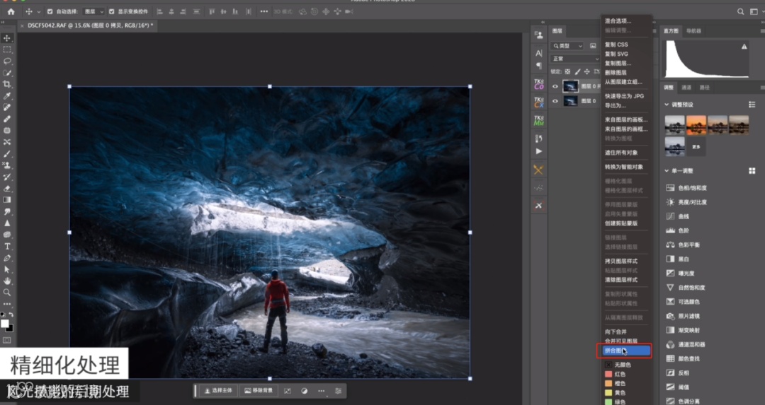
Task: Click the 选择主体 button
Action: [x=217, y=390]
